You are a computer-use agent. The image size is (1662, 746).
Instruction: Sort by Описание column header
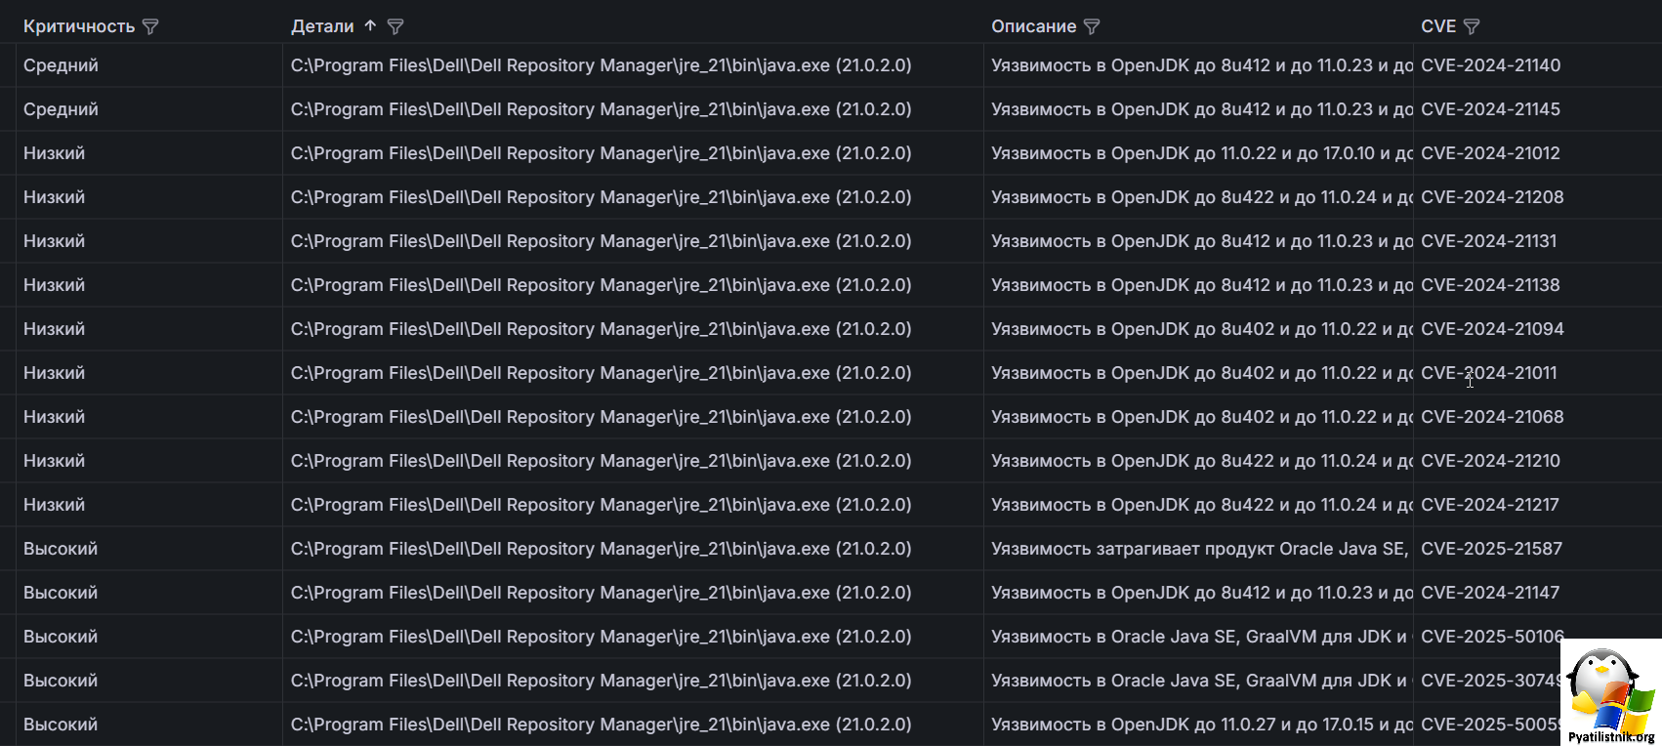coord(1033,26)
